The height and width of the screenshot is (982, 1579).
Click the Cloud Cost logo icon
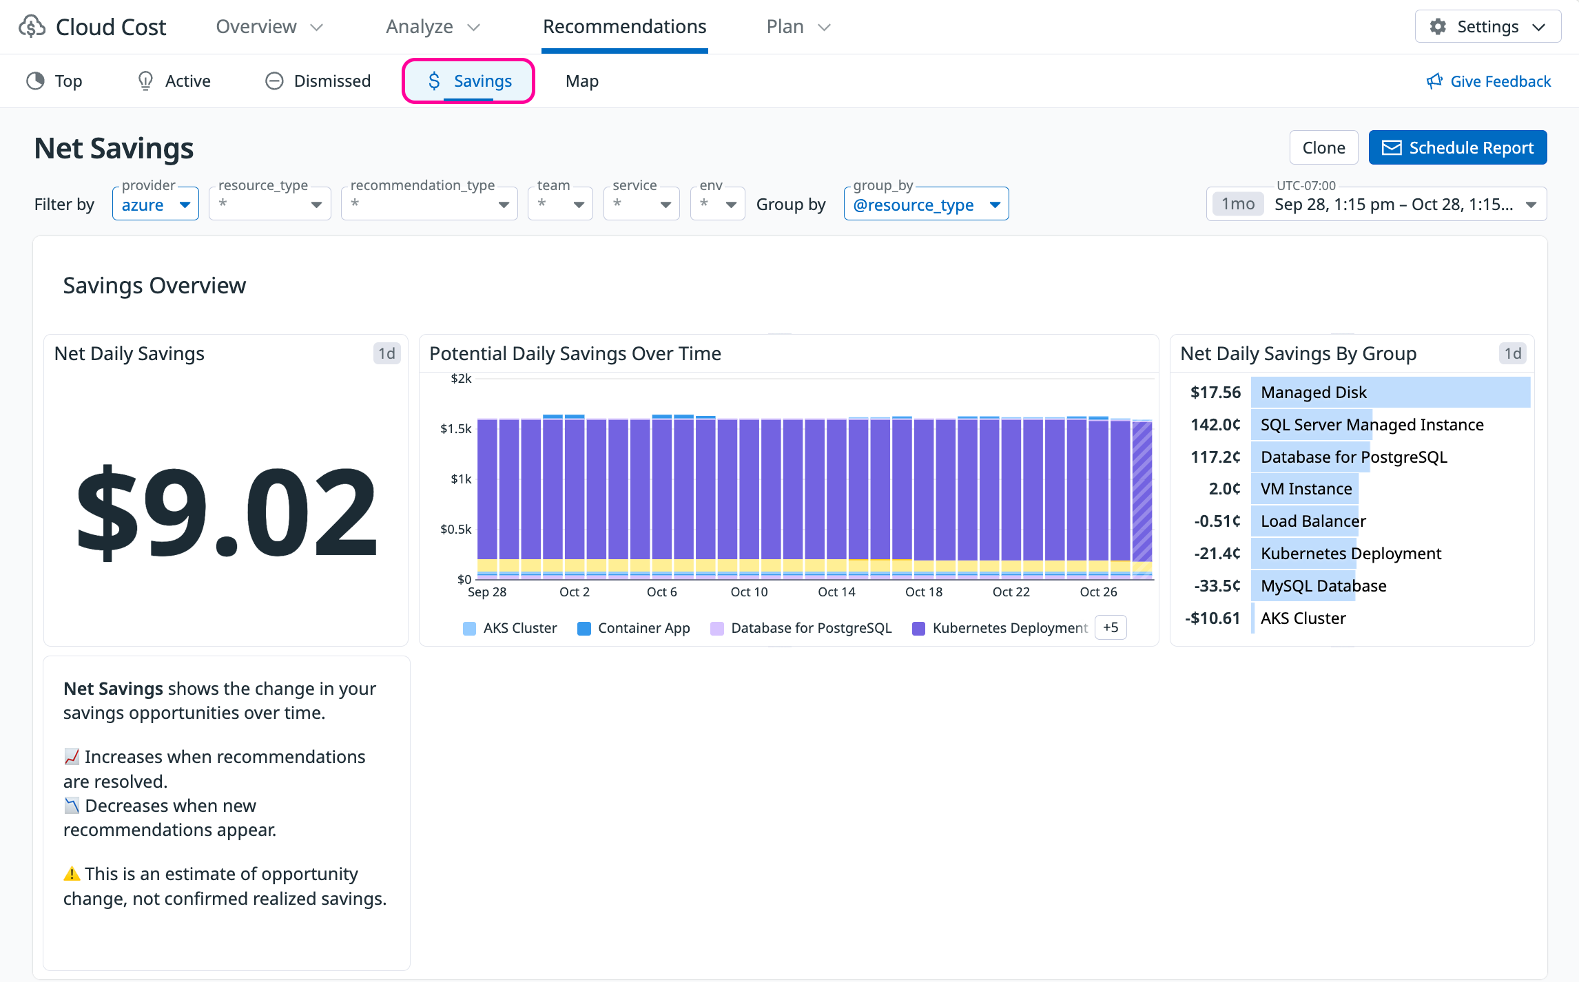coord(32,27)
